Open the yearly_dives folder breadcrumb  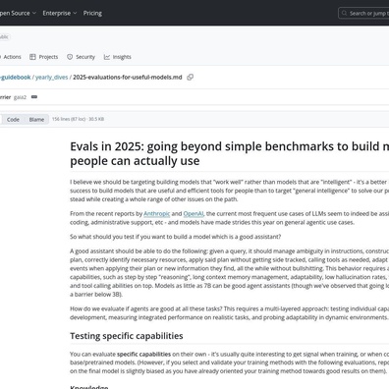[51, 78]
